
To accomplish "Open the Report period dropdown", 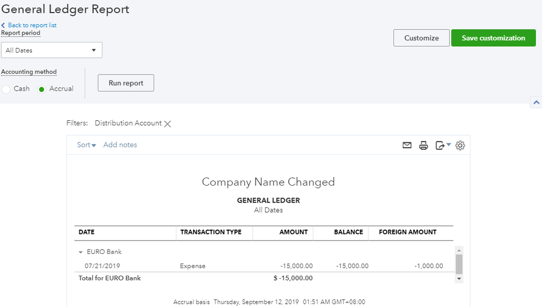I will 52,50.
